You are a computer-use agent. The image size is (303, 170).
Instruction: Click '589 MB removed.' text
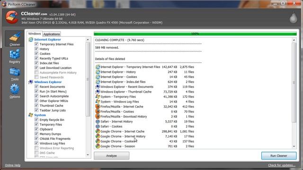click(107, 48)
